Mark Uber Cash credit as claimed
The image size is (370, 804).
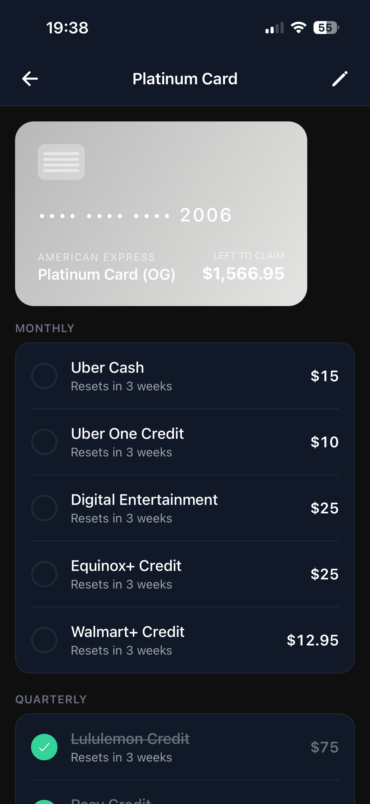[x=44, y=376]
